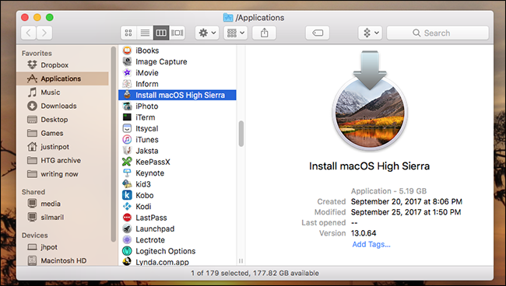Select the silmaril shared computer
The width and height of the screenshot is (506, 286).
click(x=62, y=217)
